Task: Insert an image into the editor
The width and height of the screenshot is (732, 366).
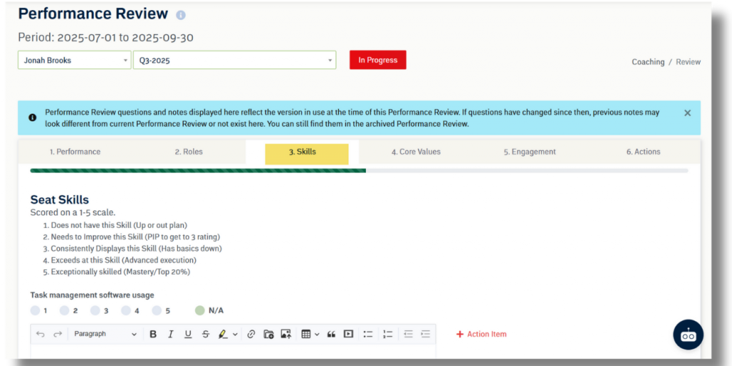Action: [286, 334]
